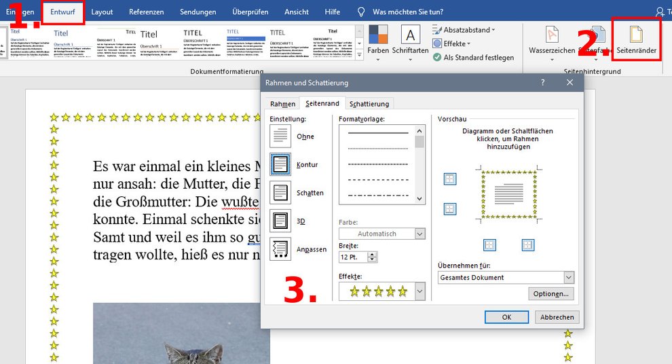Viewport: 672px width, 364px height.
Task: Open the Schriftarten fonts icon
Action: tap(410, 35)
